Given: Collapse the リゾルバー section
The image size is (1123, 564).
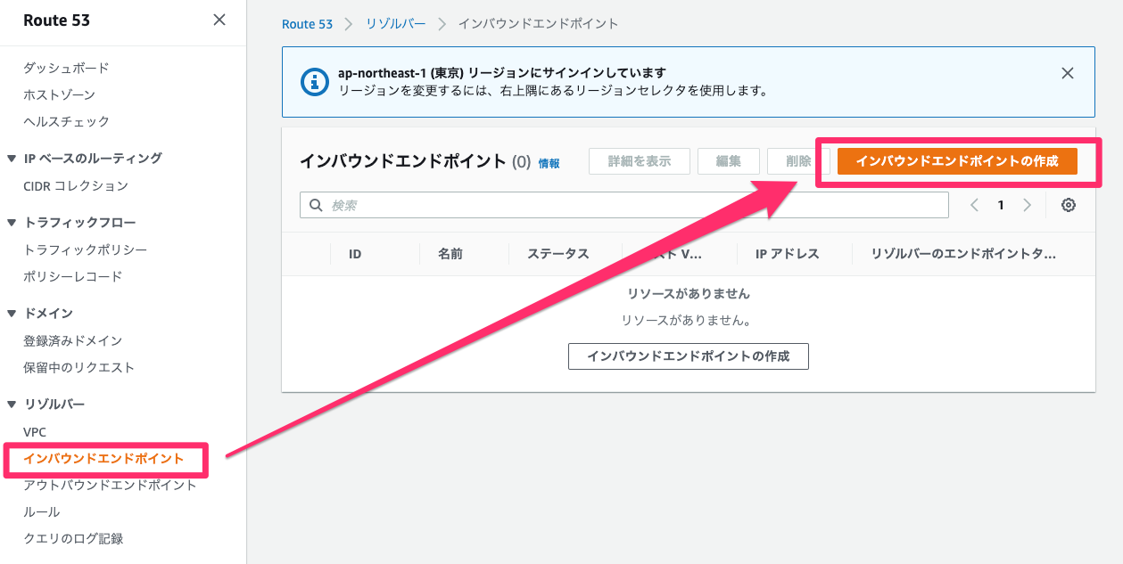Looking at the screenshot, I should click(x=12, y=404).
